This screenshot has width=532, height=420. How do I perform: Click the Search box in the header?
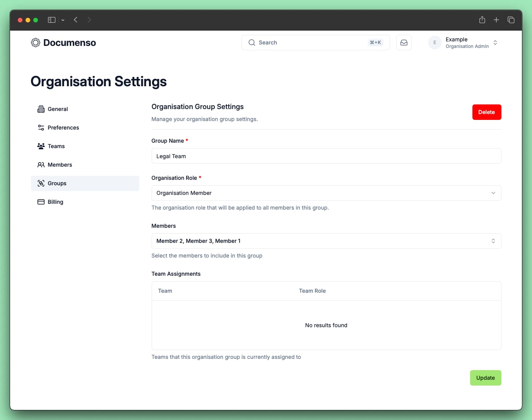coord(310,43)
